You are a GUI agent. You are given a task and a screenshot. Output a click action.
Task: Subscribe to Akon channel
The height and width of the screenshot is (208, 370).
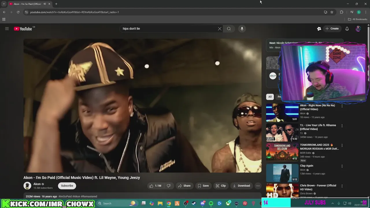(x=67, y=186)
